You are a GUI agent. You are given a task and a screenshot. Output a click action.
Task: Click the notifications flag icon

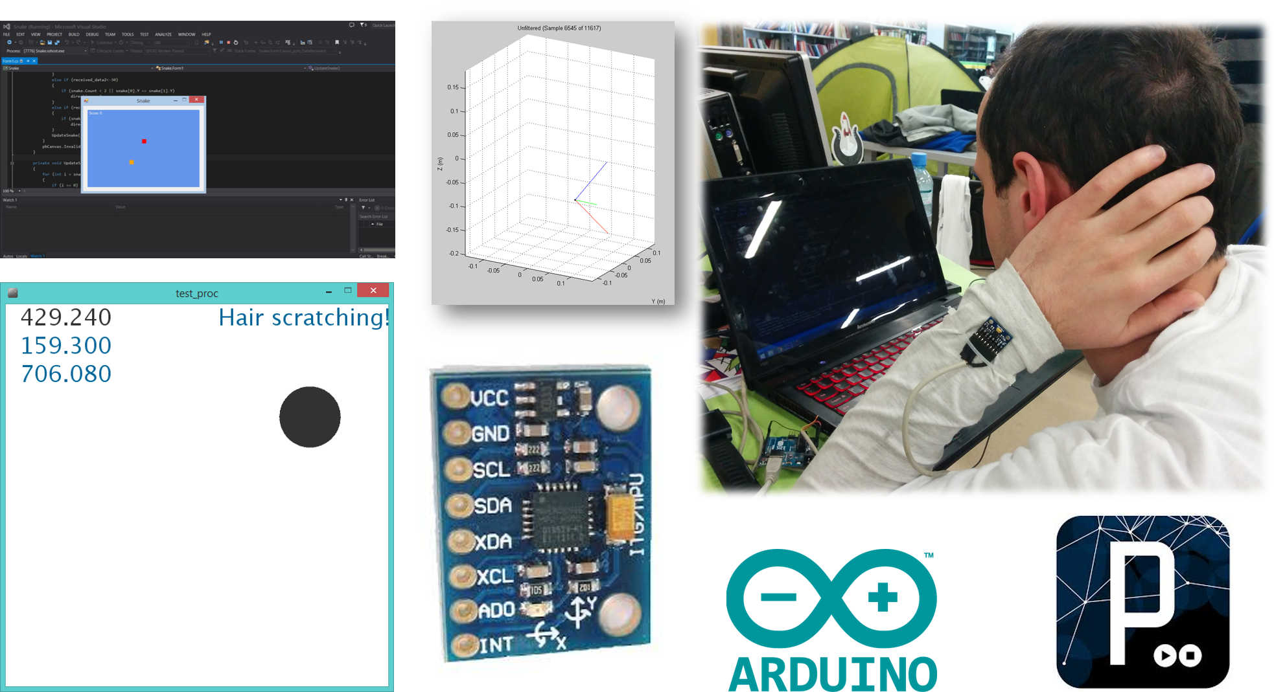tap(362, 25)
